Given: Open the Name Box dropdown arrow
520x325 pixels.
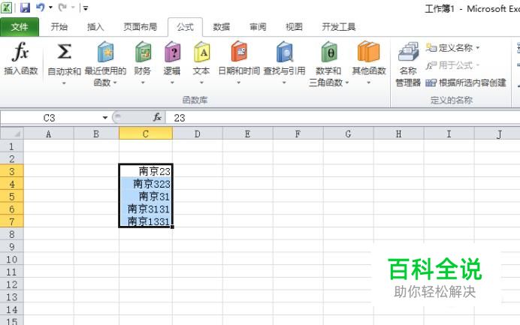Looking at the screenshot, I should [104, 118].
